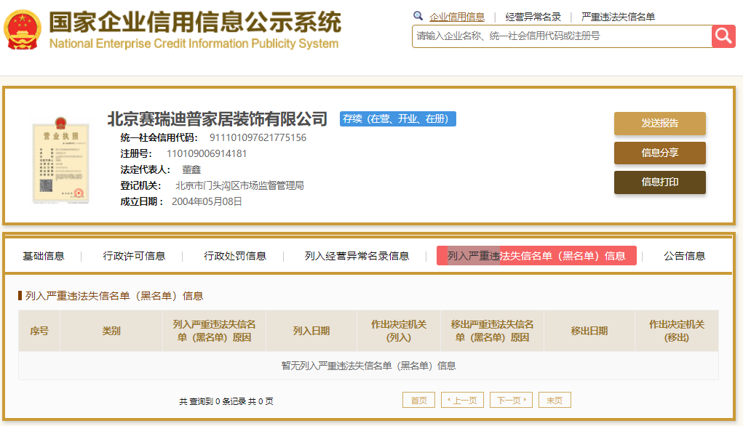This screenshot has height=426, width=743.
Task: Select the registration number 110109006914181
Action: coord(207,154)
